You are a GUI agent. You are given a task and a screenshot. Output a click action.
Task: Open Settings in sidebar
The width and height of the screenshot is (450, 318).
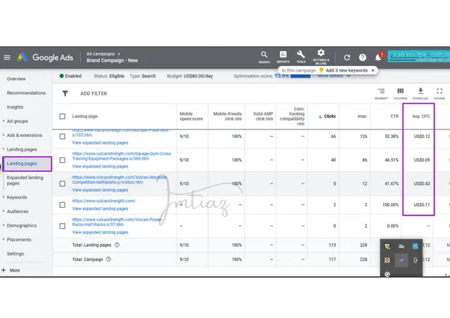15,253
